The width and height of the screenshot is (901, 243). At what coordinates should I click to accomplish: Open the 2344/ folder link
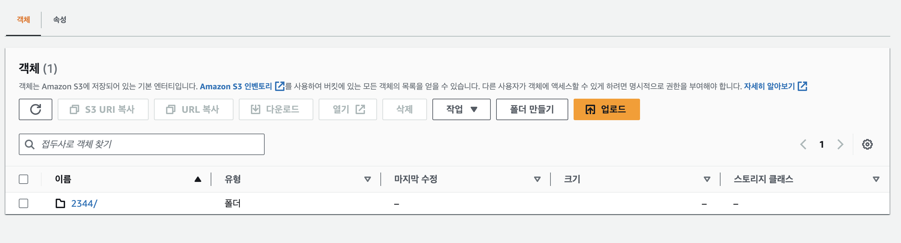click(84, 203)
